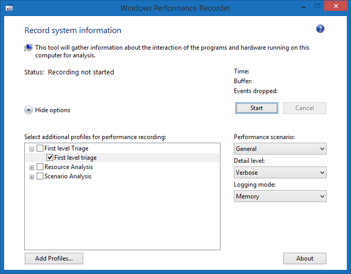Click the Add Profiles button

click(x=54, y=258)
